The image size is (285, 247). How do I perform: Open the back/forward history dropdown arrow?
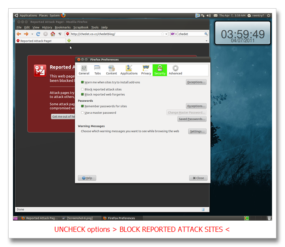pos(32,34)
